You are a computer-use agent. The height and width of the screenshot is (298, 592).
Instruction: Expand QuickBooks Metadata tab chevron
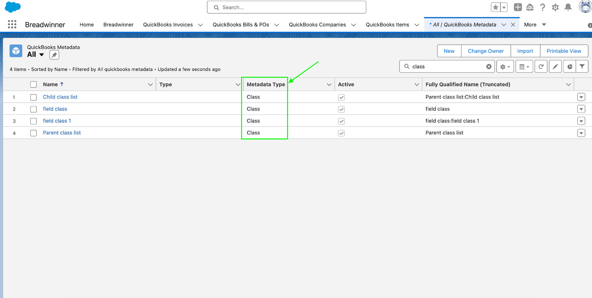[504, 25]
